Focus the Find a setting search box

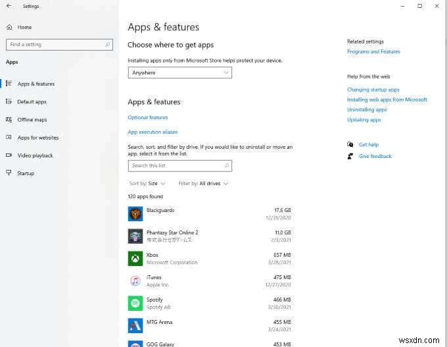(x=59, y=45)
